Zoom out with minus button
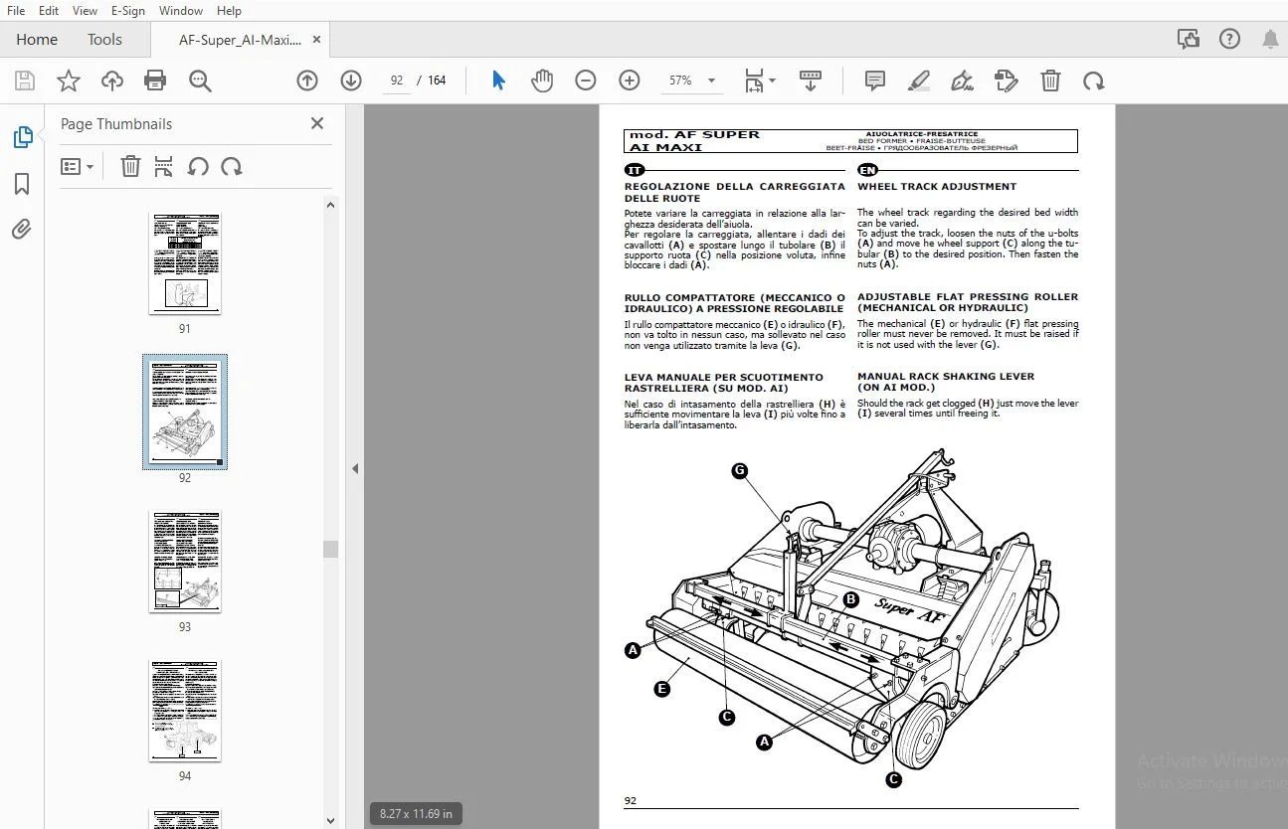The width and height of the screenshot is (1288, 829). pos(586,81)
